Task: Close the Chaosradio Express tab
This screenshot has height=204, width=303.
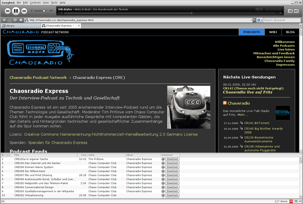Action: (79, 26)
